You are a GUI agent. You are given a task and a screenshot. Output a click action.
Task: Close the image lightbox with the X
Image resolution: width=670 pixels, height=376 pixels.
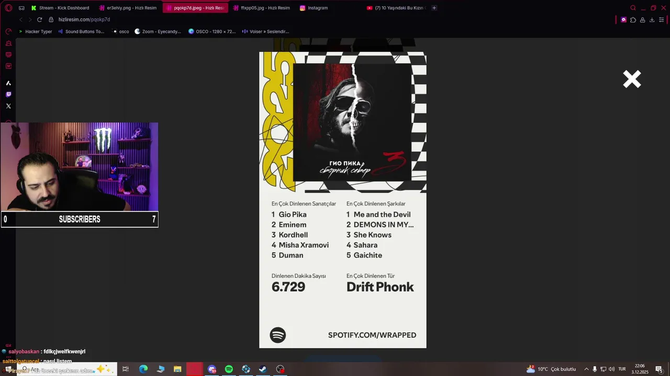(x=632, y=79)
